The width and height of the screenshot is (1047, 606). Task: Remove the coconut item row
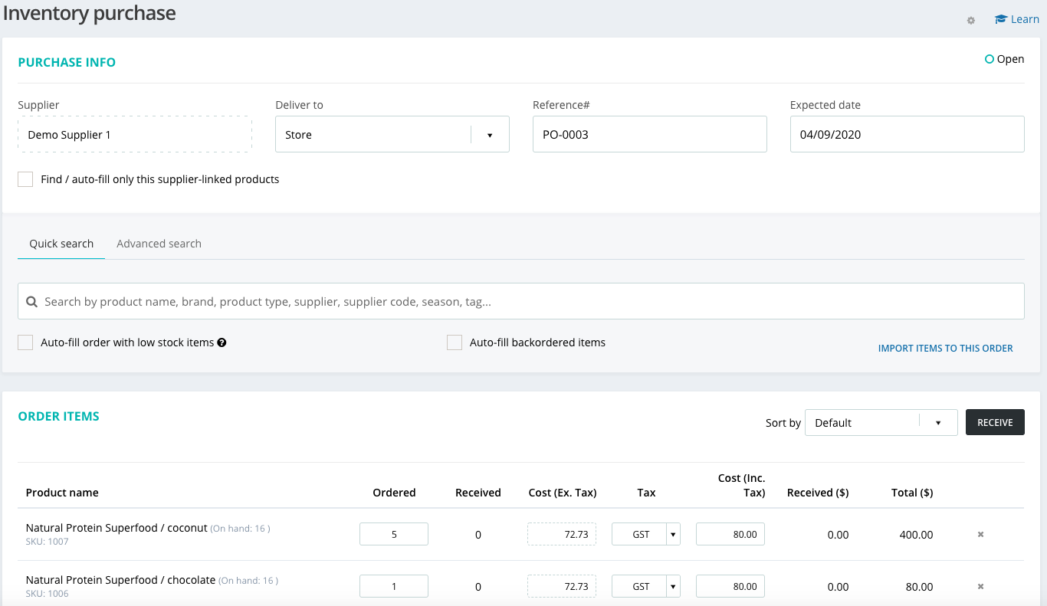coord(980,535)
